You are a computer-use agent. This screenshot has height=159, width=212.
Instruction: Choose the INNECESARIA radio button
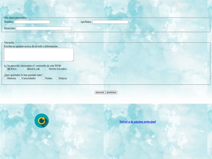[x=47, y=69]
